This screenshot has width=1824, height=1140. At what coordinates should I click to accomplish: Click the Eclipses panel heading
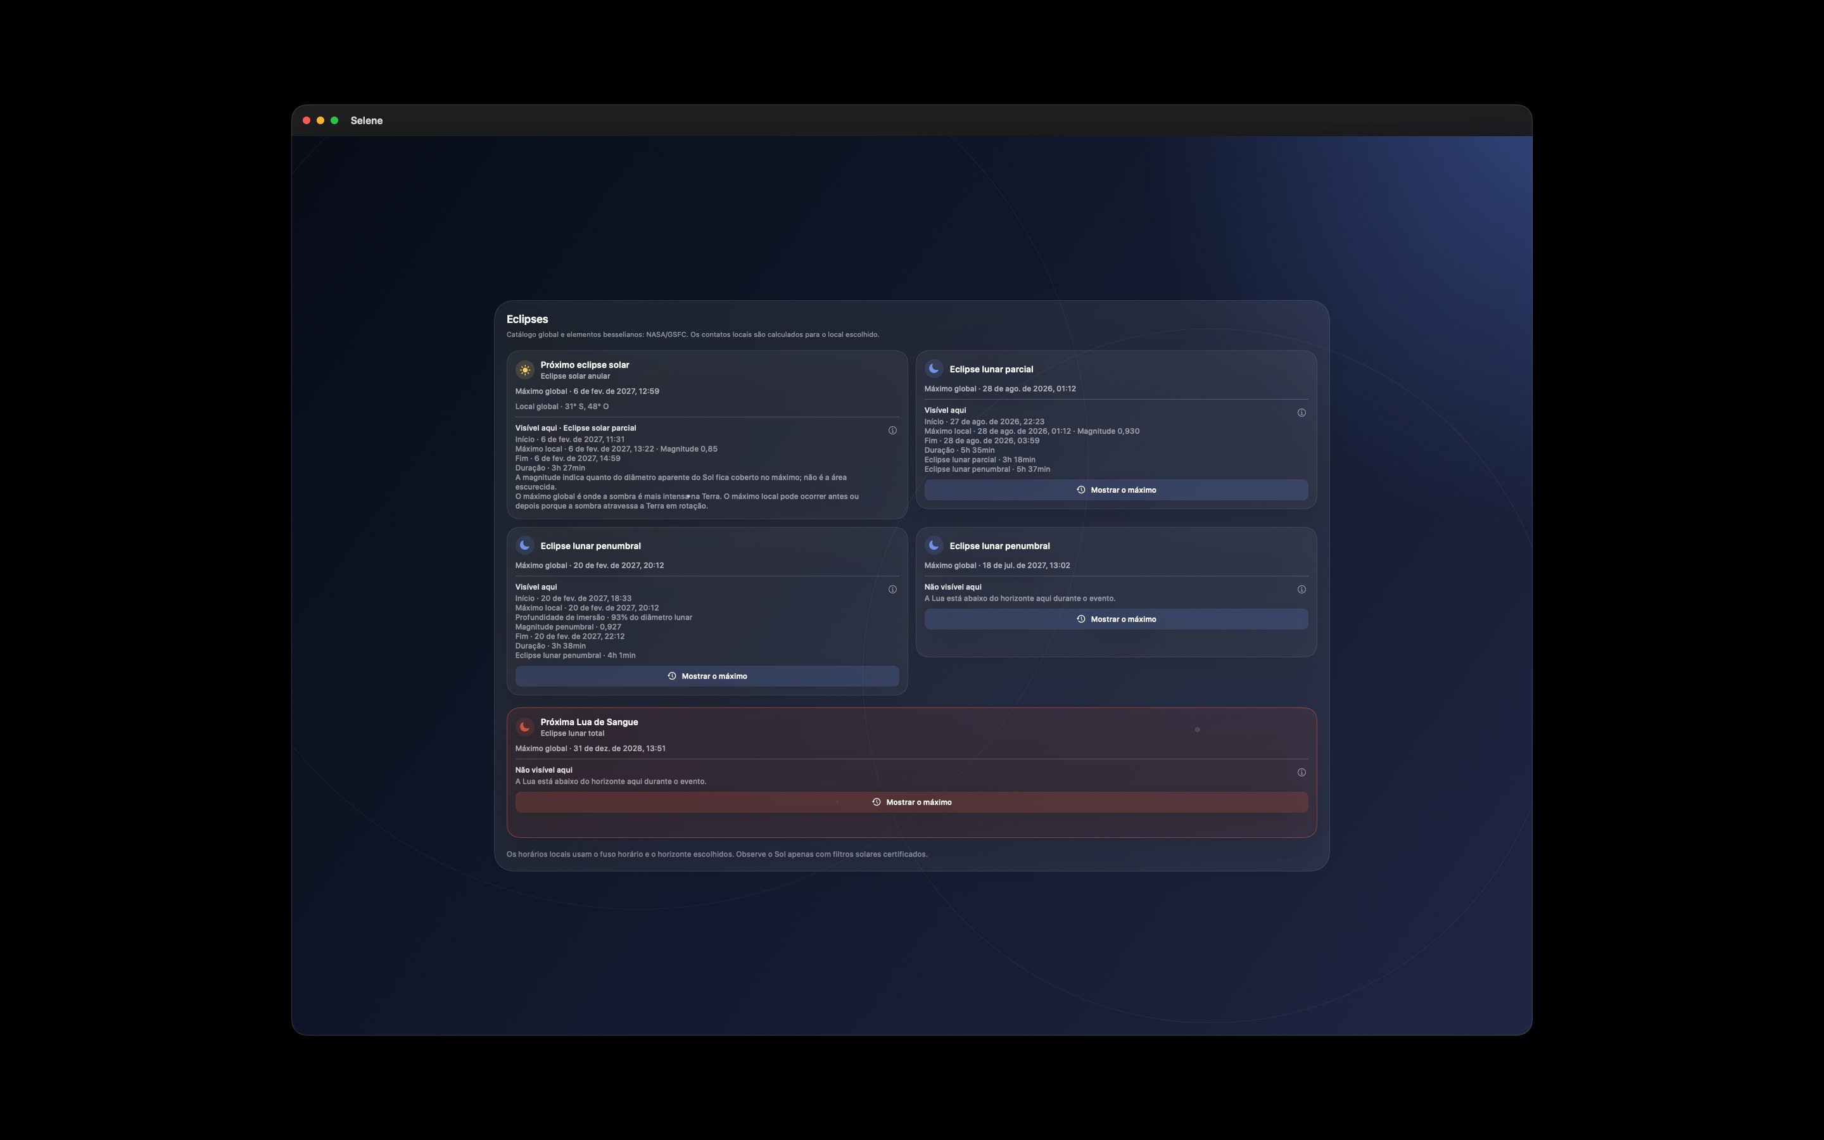pos(527,320)
